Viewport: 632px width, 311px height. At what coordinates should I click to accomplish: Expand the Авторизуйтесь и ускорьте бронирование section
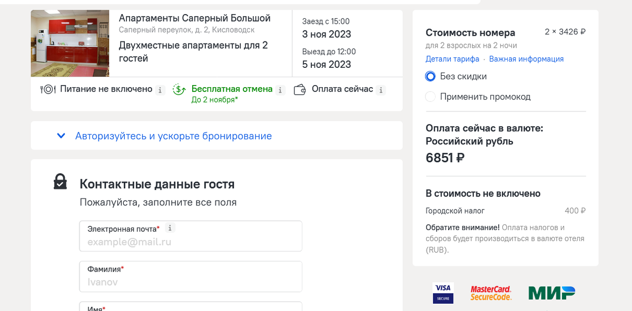point(174,136)
